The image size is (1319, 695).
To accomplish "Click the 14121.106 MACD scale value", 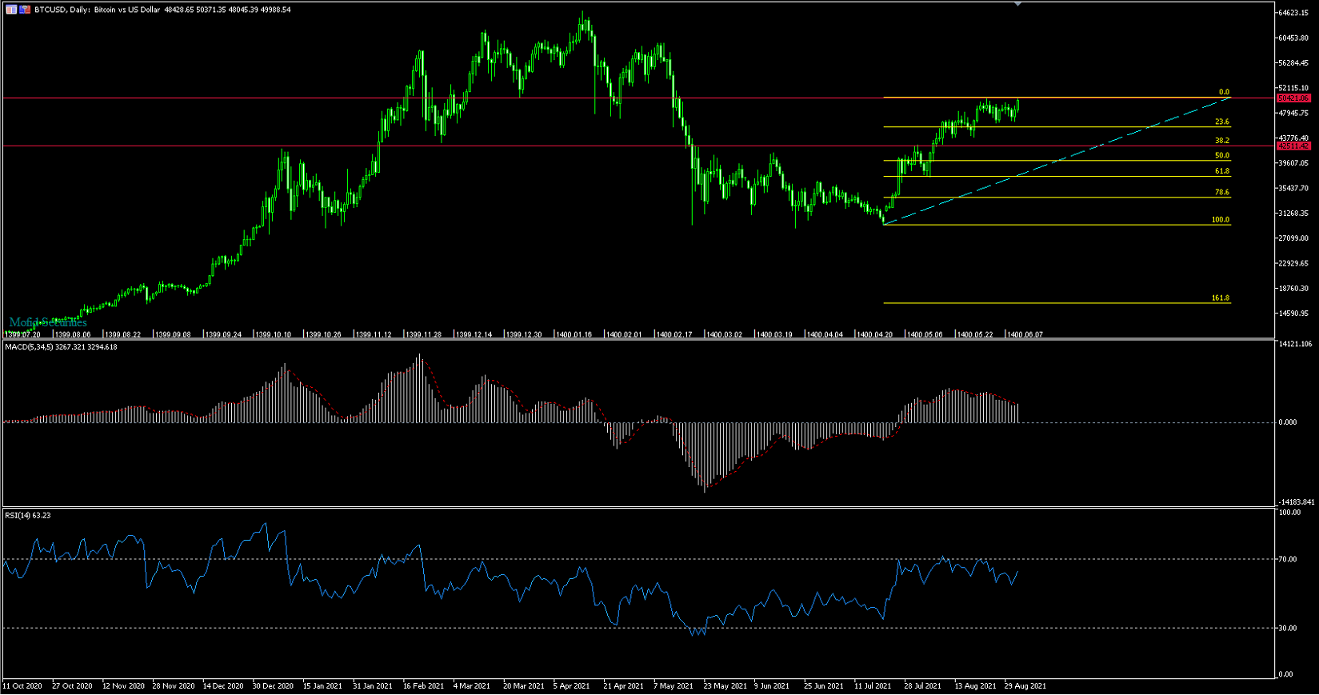I will tap(1296, 344).
